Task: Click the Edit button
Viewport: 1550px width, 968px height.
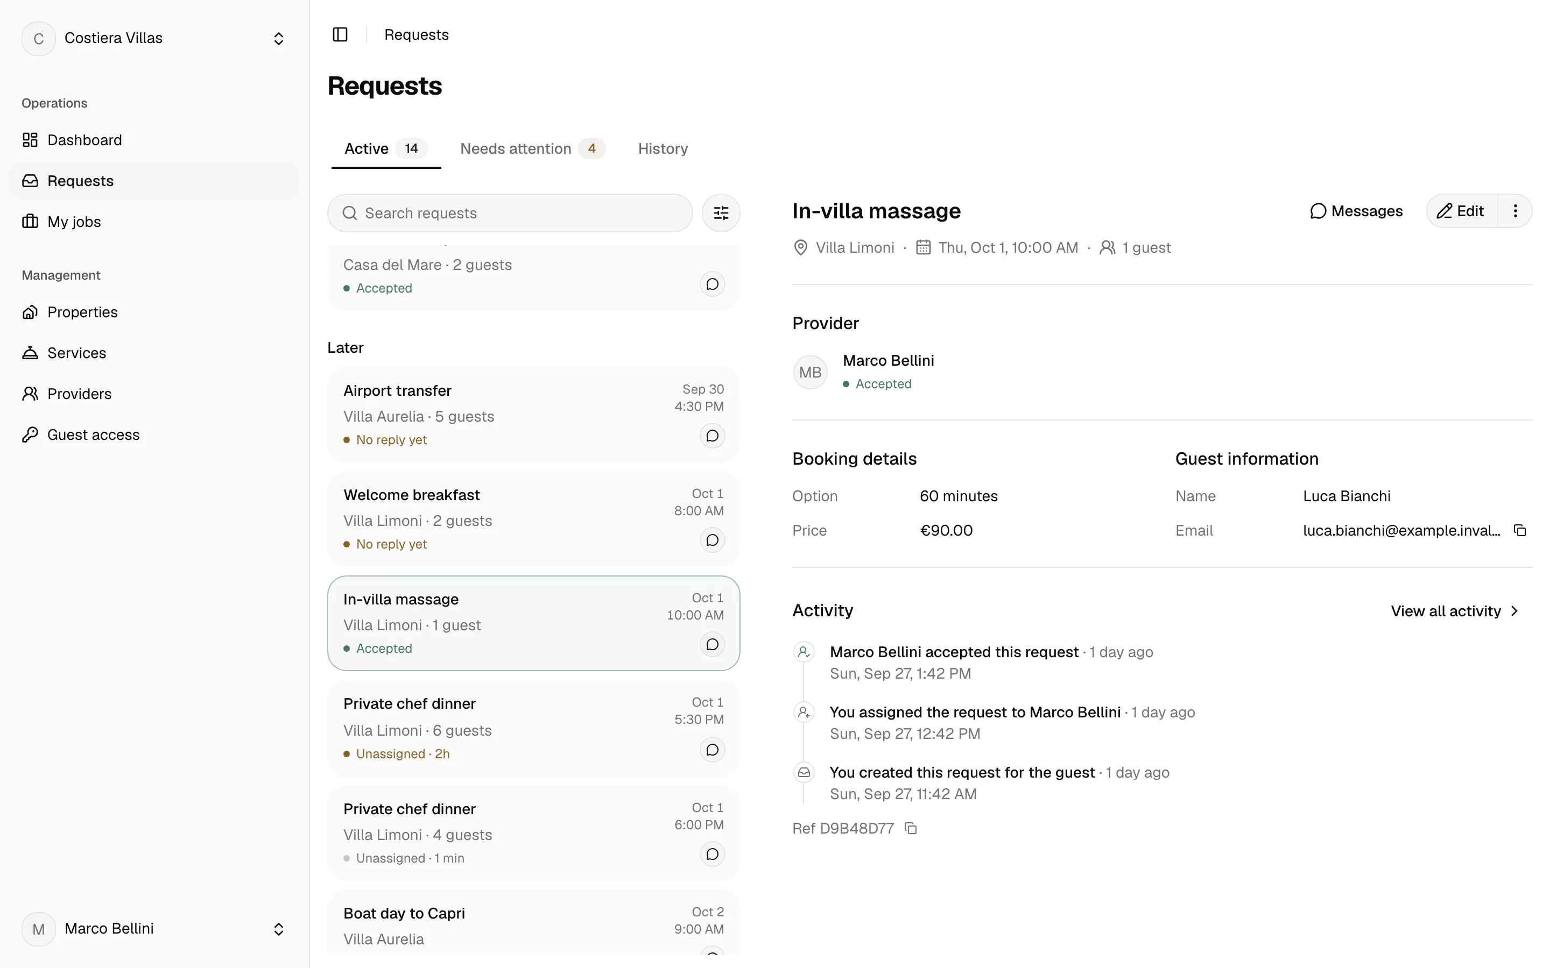Action: click(1462, 211)
